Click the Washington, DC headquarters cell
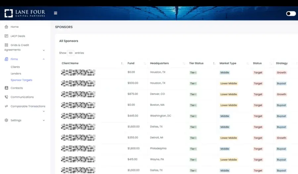 click(161, 116)
